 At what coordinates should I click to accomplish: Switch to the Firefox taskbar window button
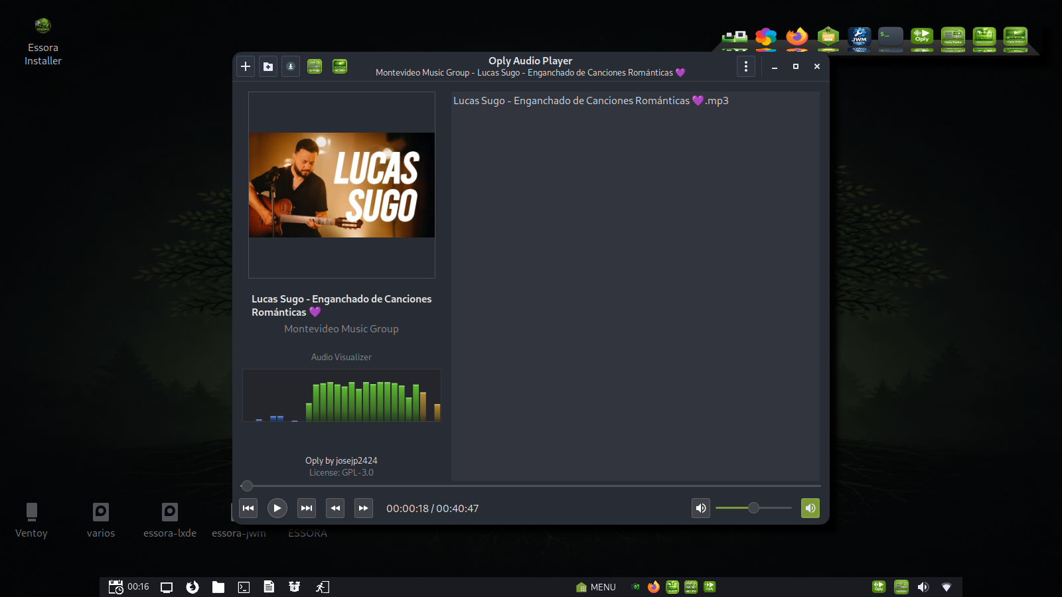pyautogui.click(x=654, y=587)
